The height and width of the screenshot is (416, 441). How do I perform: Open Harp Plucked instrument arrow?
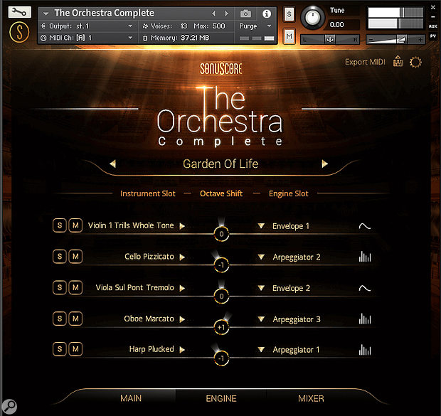(x=182, y=350)
